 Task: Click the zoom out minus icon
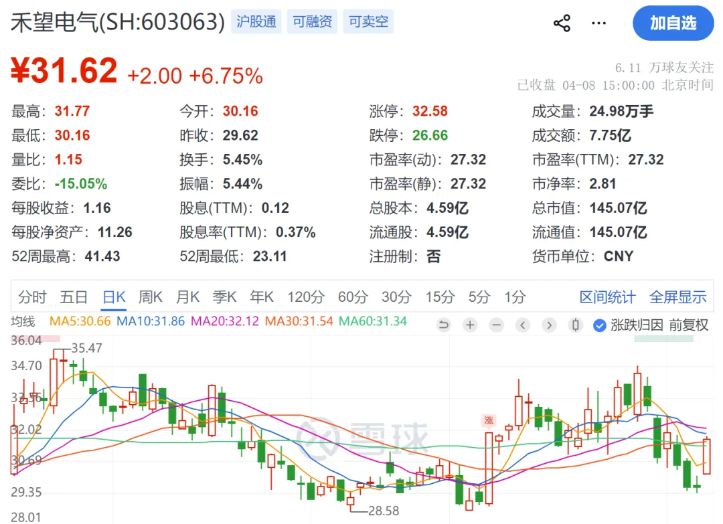pyautogui.click(x=496, y=325)
